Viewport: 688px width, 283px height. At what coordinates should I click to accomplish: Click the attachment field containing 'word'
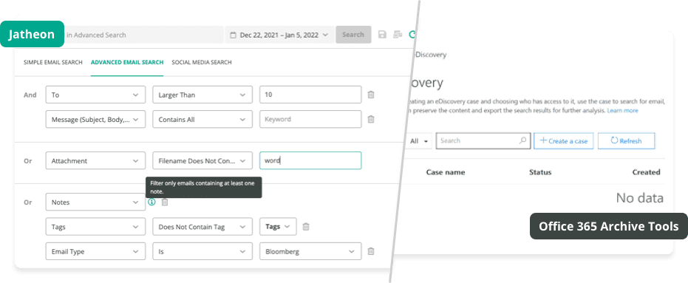[x=310, y=160]
